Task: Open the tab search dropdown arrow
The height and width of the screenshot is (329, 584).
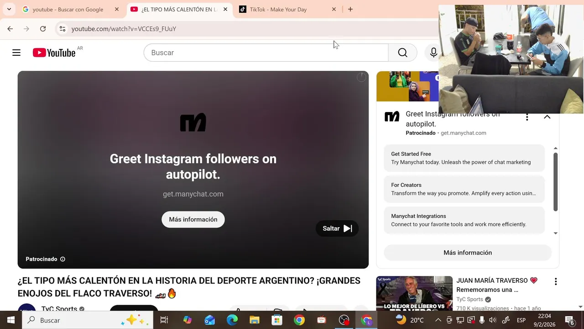Action: [9, 9]
